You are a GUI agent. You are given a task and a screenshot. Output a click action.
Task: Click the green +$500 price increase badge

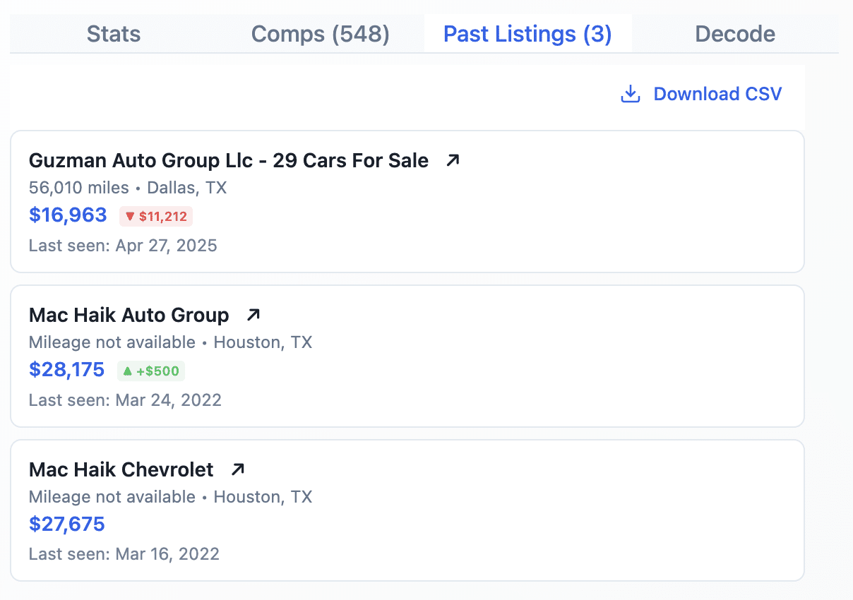pos(151,371)
